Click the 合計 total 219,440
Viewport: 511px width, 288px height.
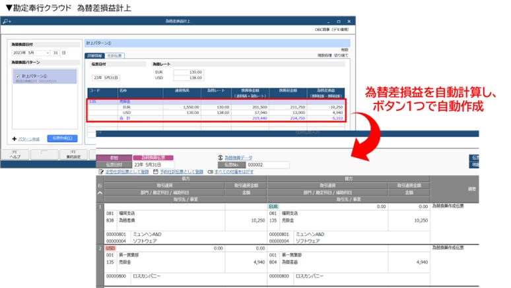tap(259, 118)
